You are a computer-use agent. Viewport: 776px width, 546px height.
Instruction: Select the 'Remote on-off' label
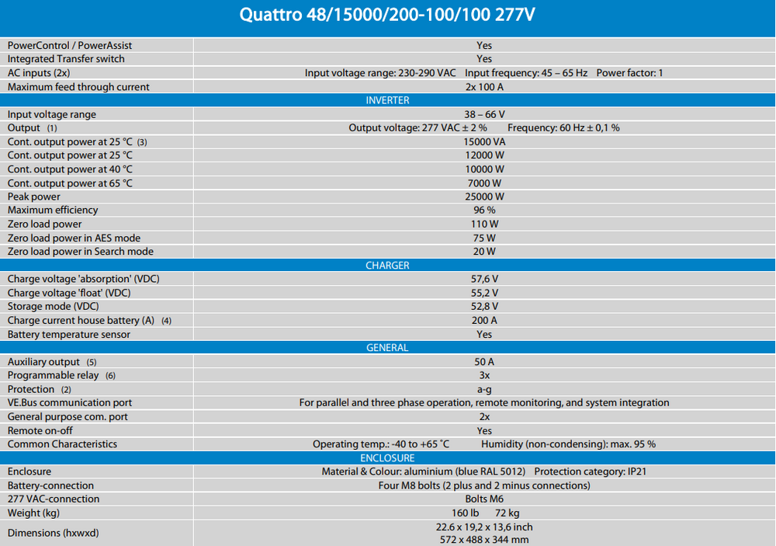(x=40, y=430)
